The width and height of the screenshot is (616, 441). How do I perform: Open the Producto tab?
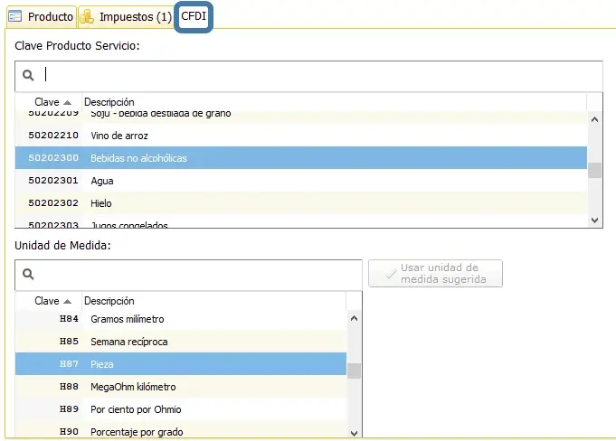click(x=42, y=17)
